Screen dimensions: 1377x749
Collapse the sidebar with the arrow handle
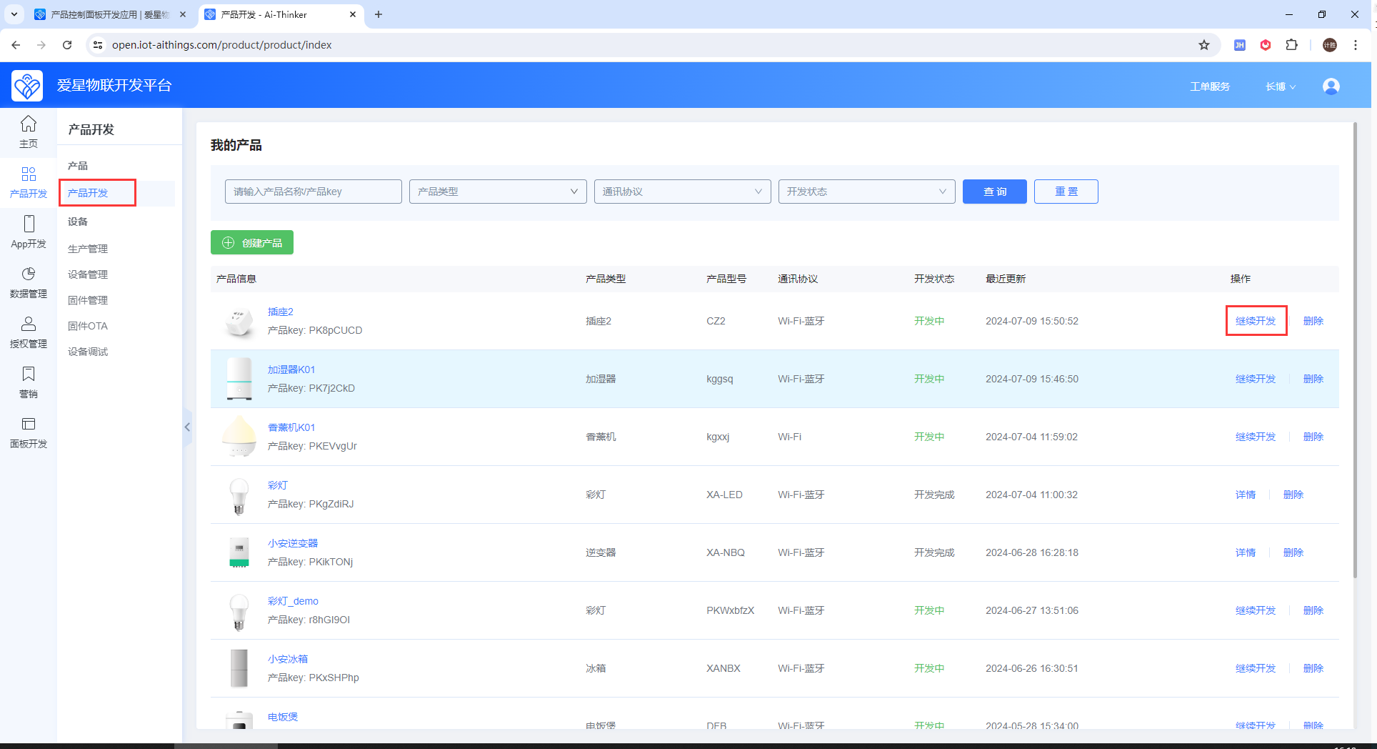click(187, 427)
